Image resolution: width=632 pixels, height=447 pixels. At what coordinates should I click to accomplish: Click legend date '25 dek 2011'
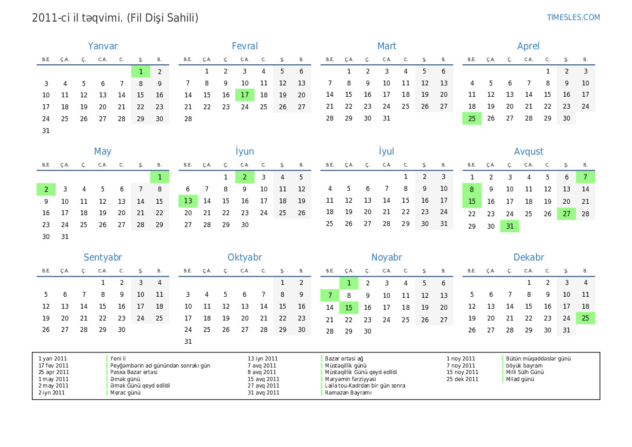pyautogui.click(x=462, y=379)
